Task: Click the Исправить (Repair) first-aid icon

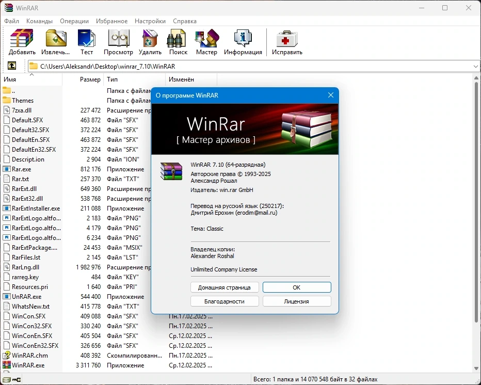Action: point(287,42)
